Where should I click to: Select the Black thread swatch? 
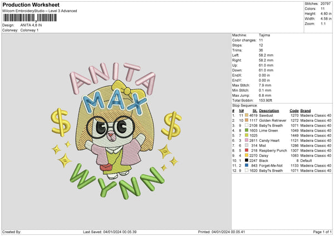click(x=247, y=160)
